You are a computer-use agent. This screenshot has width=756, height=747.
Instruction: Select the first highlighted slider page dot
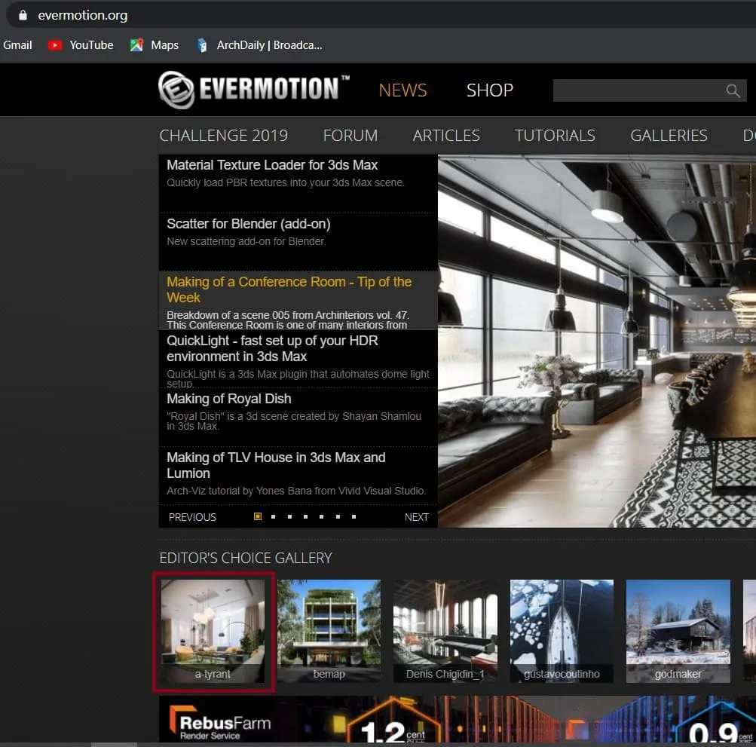click(x=258, y=516)
